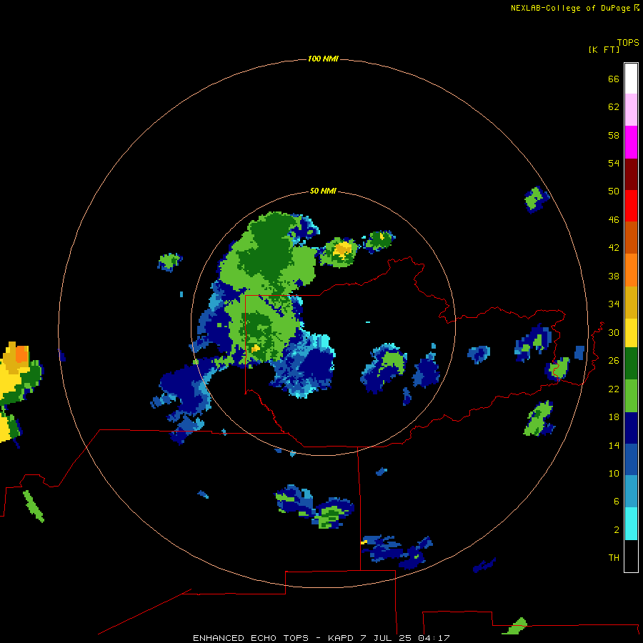643x643 pixels.
Task: Click the dark orange legend swatch
Action: [631, 238]
